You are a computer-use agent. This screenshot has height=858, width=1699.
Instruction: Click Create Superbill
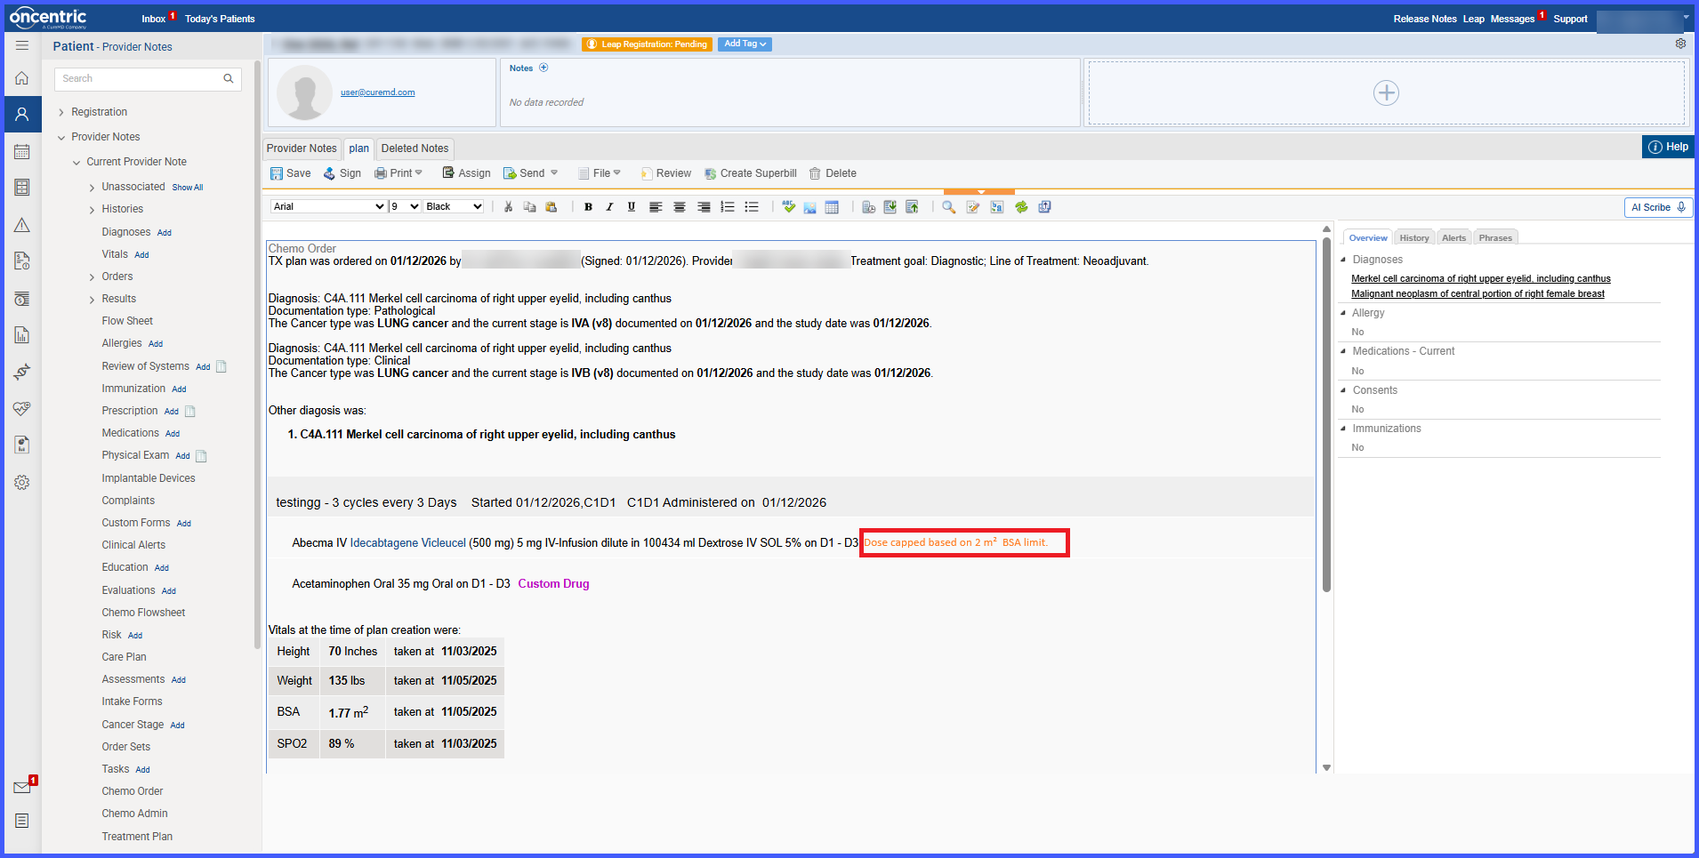coord(751,173)
